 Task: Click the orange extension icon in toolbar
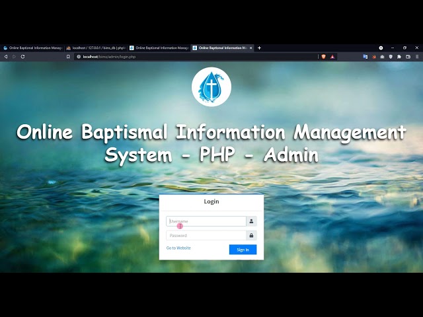coord(374,57)
